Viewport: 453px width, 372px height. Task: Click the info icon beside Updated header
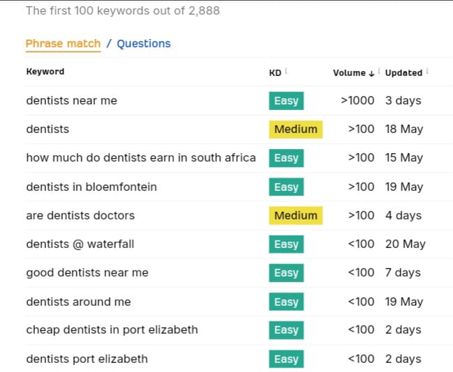coord(427,70)
